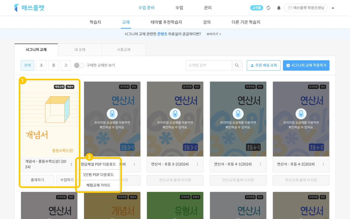Choose 1단원 PDF 다운로드
This screenshot has height=219, width=350.
pyautogui.click(x=99, y=175)
